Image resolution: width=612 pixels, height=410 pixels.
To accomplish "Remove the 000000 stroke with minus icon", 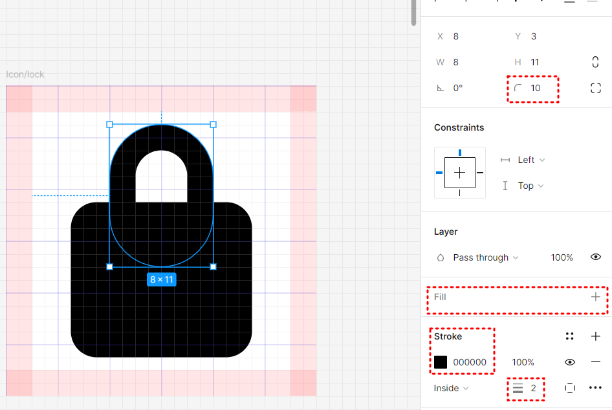I will pos(595,361).
